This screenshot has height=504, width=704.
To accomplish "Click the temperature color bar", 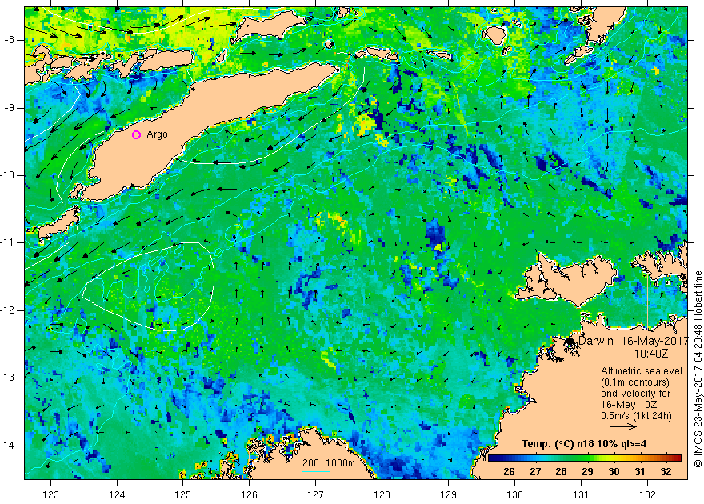I will pos(585,458).
